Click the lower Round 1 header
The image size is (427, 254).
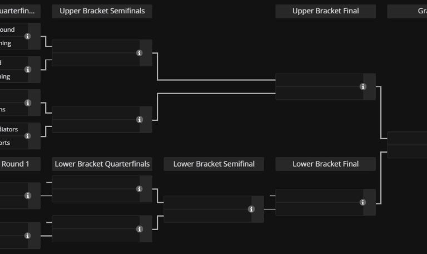[19, 164]
